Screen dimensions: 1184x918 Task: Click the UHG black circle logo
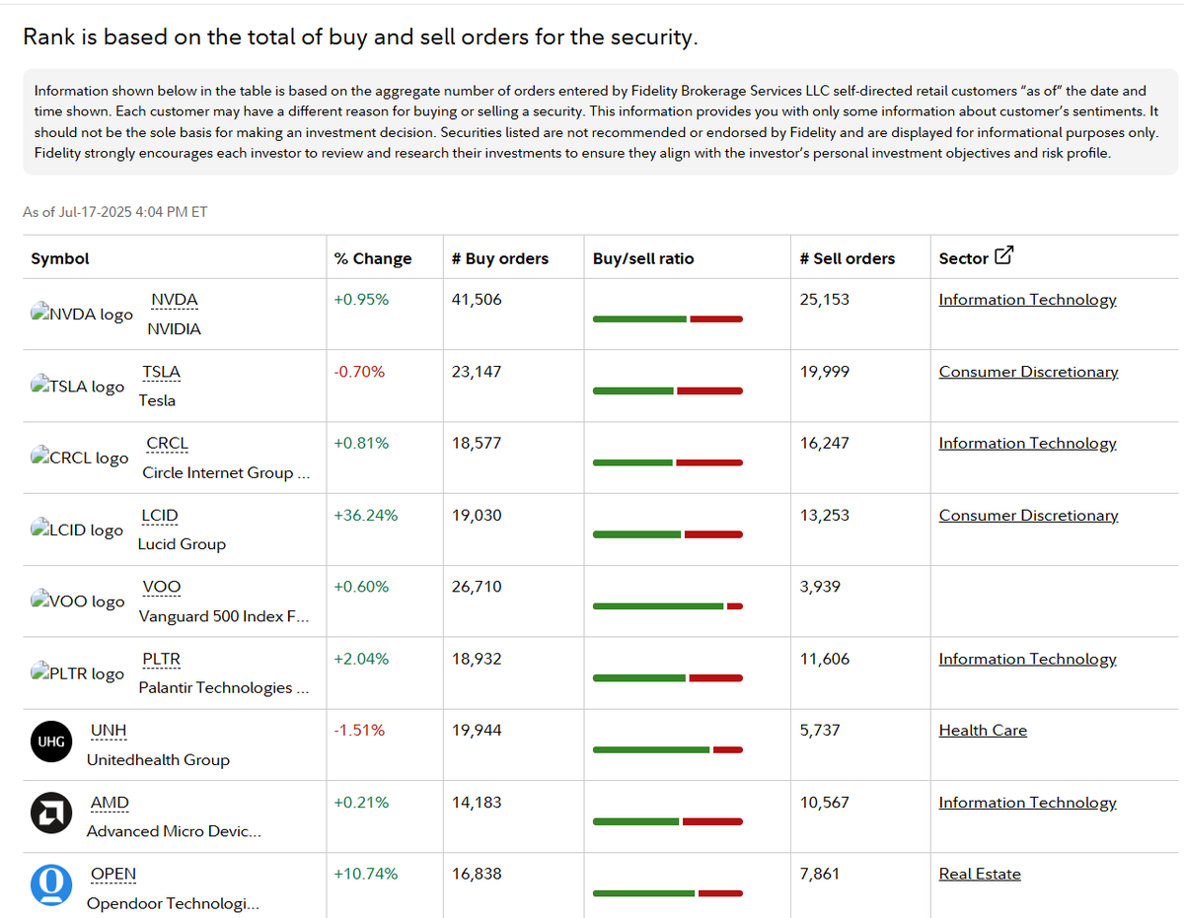tap(50, 742)
